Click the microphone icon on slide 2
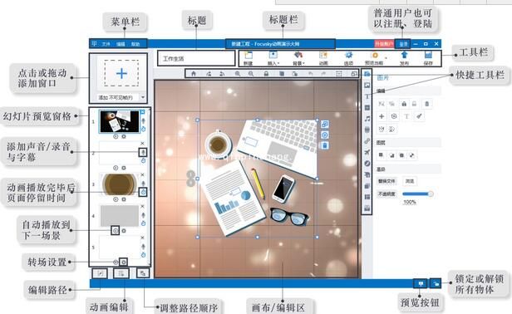 pyautogui.click(x=143, y=152)
